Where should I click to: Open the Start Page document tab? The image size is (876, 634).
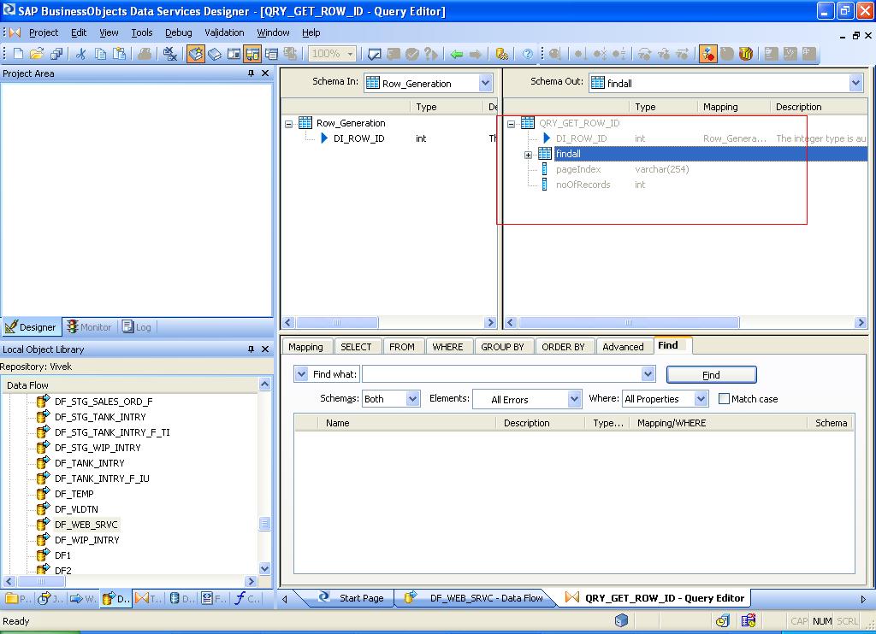click(351, 598)
